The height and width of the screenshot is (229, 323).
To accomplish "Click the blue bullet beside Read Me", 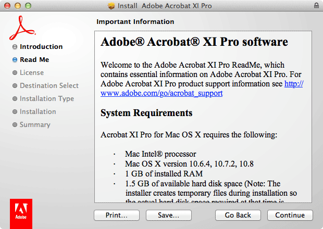I will (x=15, y=60).
